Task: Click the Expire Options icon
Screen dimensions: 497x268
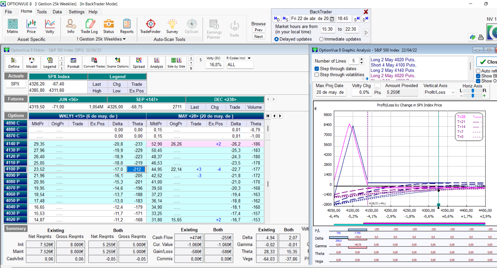Action: click(x=118, y=63)
